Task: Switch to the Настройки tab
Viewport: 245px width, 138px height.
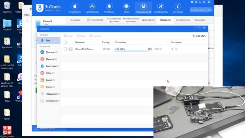Action: tap(165, 20)
